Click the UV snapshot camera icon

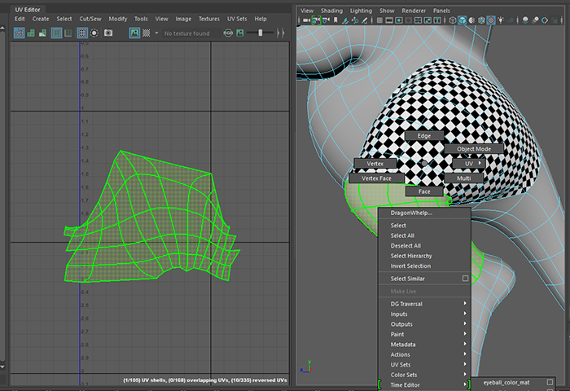(108, 33)
